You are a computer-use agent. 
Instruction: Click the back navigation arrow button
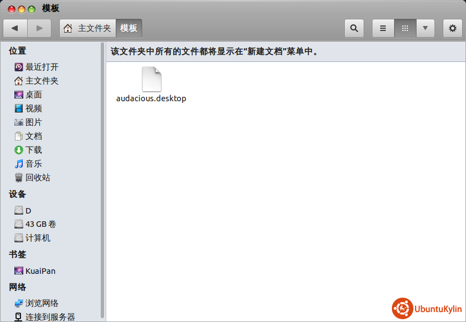(x=15, y=28)
